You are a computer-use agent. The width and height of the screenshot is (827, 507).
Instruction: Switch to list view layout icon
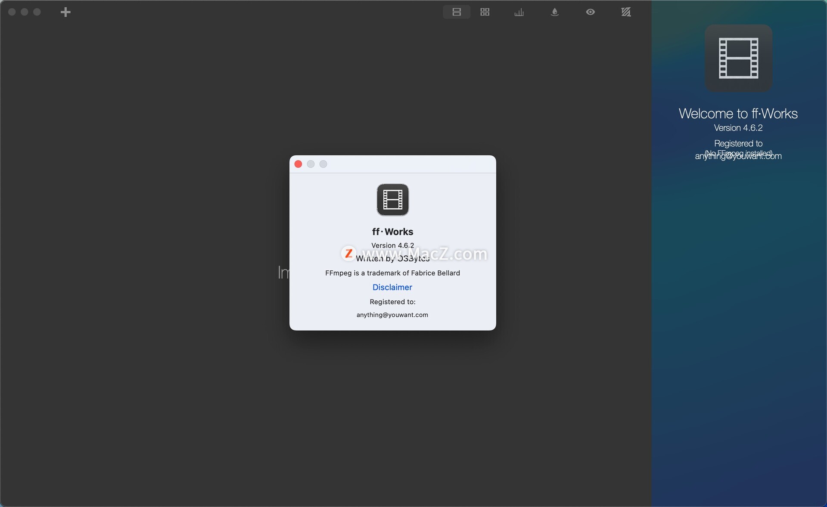457,12
